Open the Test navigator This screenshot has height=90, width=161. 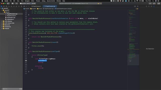pyautogui.click(x=14, y=6)
